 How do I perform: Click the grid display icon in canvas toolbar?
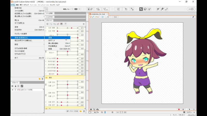(x=108, y=17)
